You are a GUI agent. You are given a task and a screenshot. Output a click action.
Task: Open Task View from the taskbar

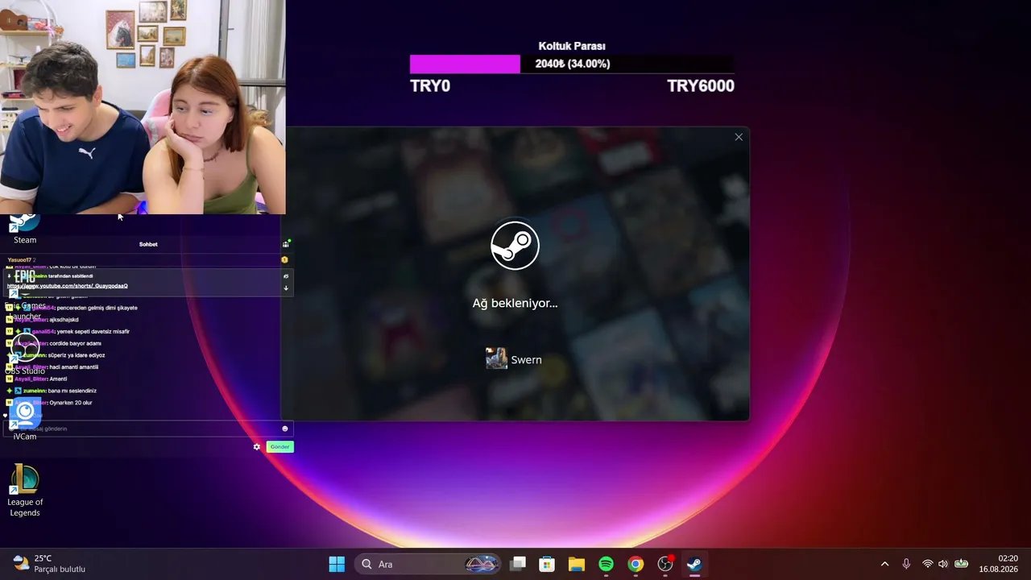tap(518, 564)
